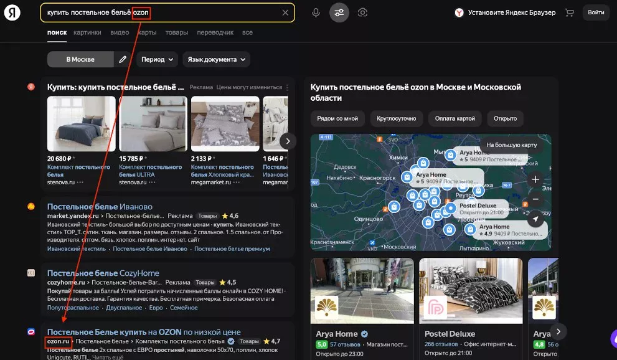617x360 pixels.
Task: Select the поиск tab
Action: click(57, 32)
